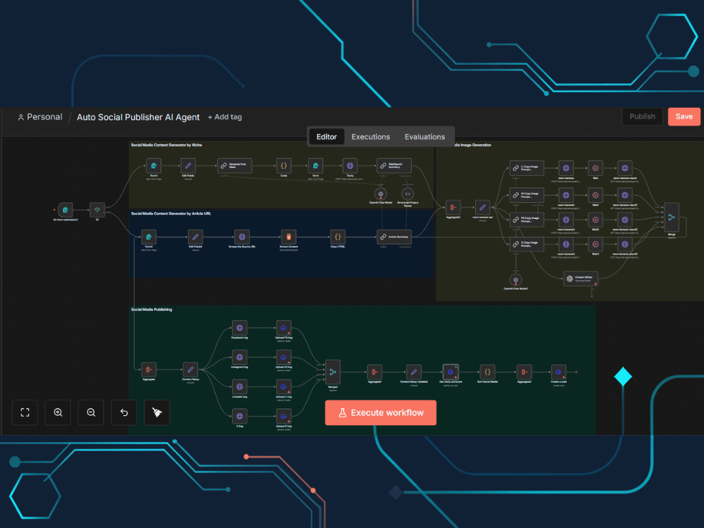Image resolution: width=704 pixels, height=528 pixels.
Task: Click the undo arrow canvas button
Action: point(124,412)
